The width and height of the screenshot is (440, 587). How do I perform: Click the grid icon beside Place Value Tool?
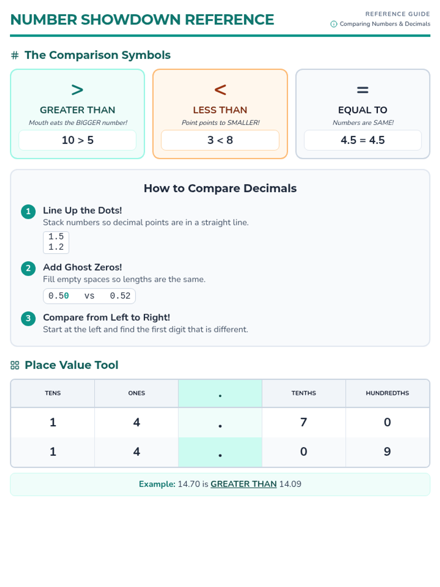coord(15,365)
